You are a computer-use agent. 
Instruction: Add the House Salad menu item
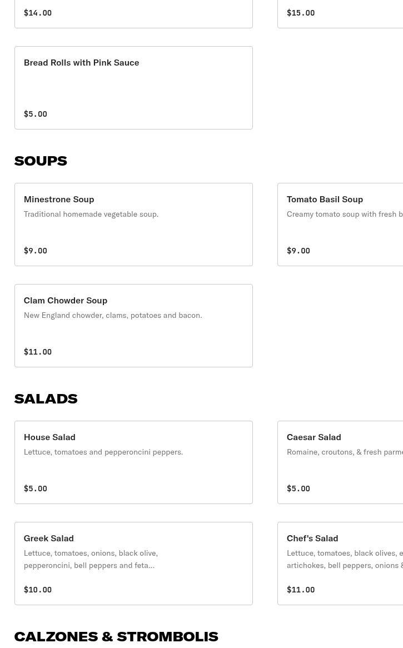coord(133,462)
